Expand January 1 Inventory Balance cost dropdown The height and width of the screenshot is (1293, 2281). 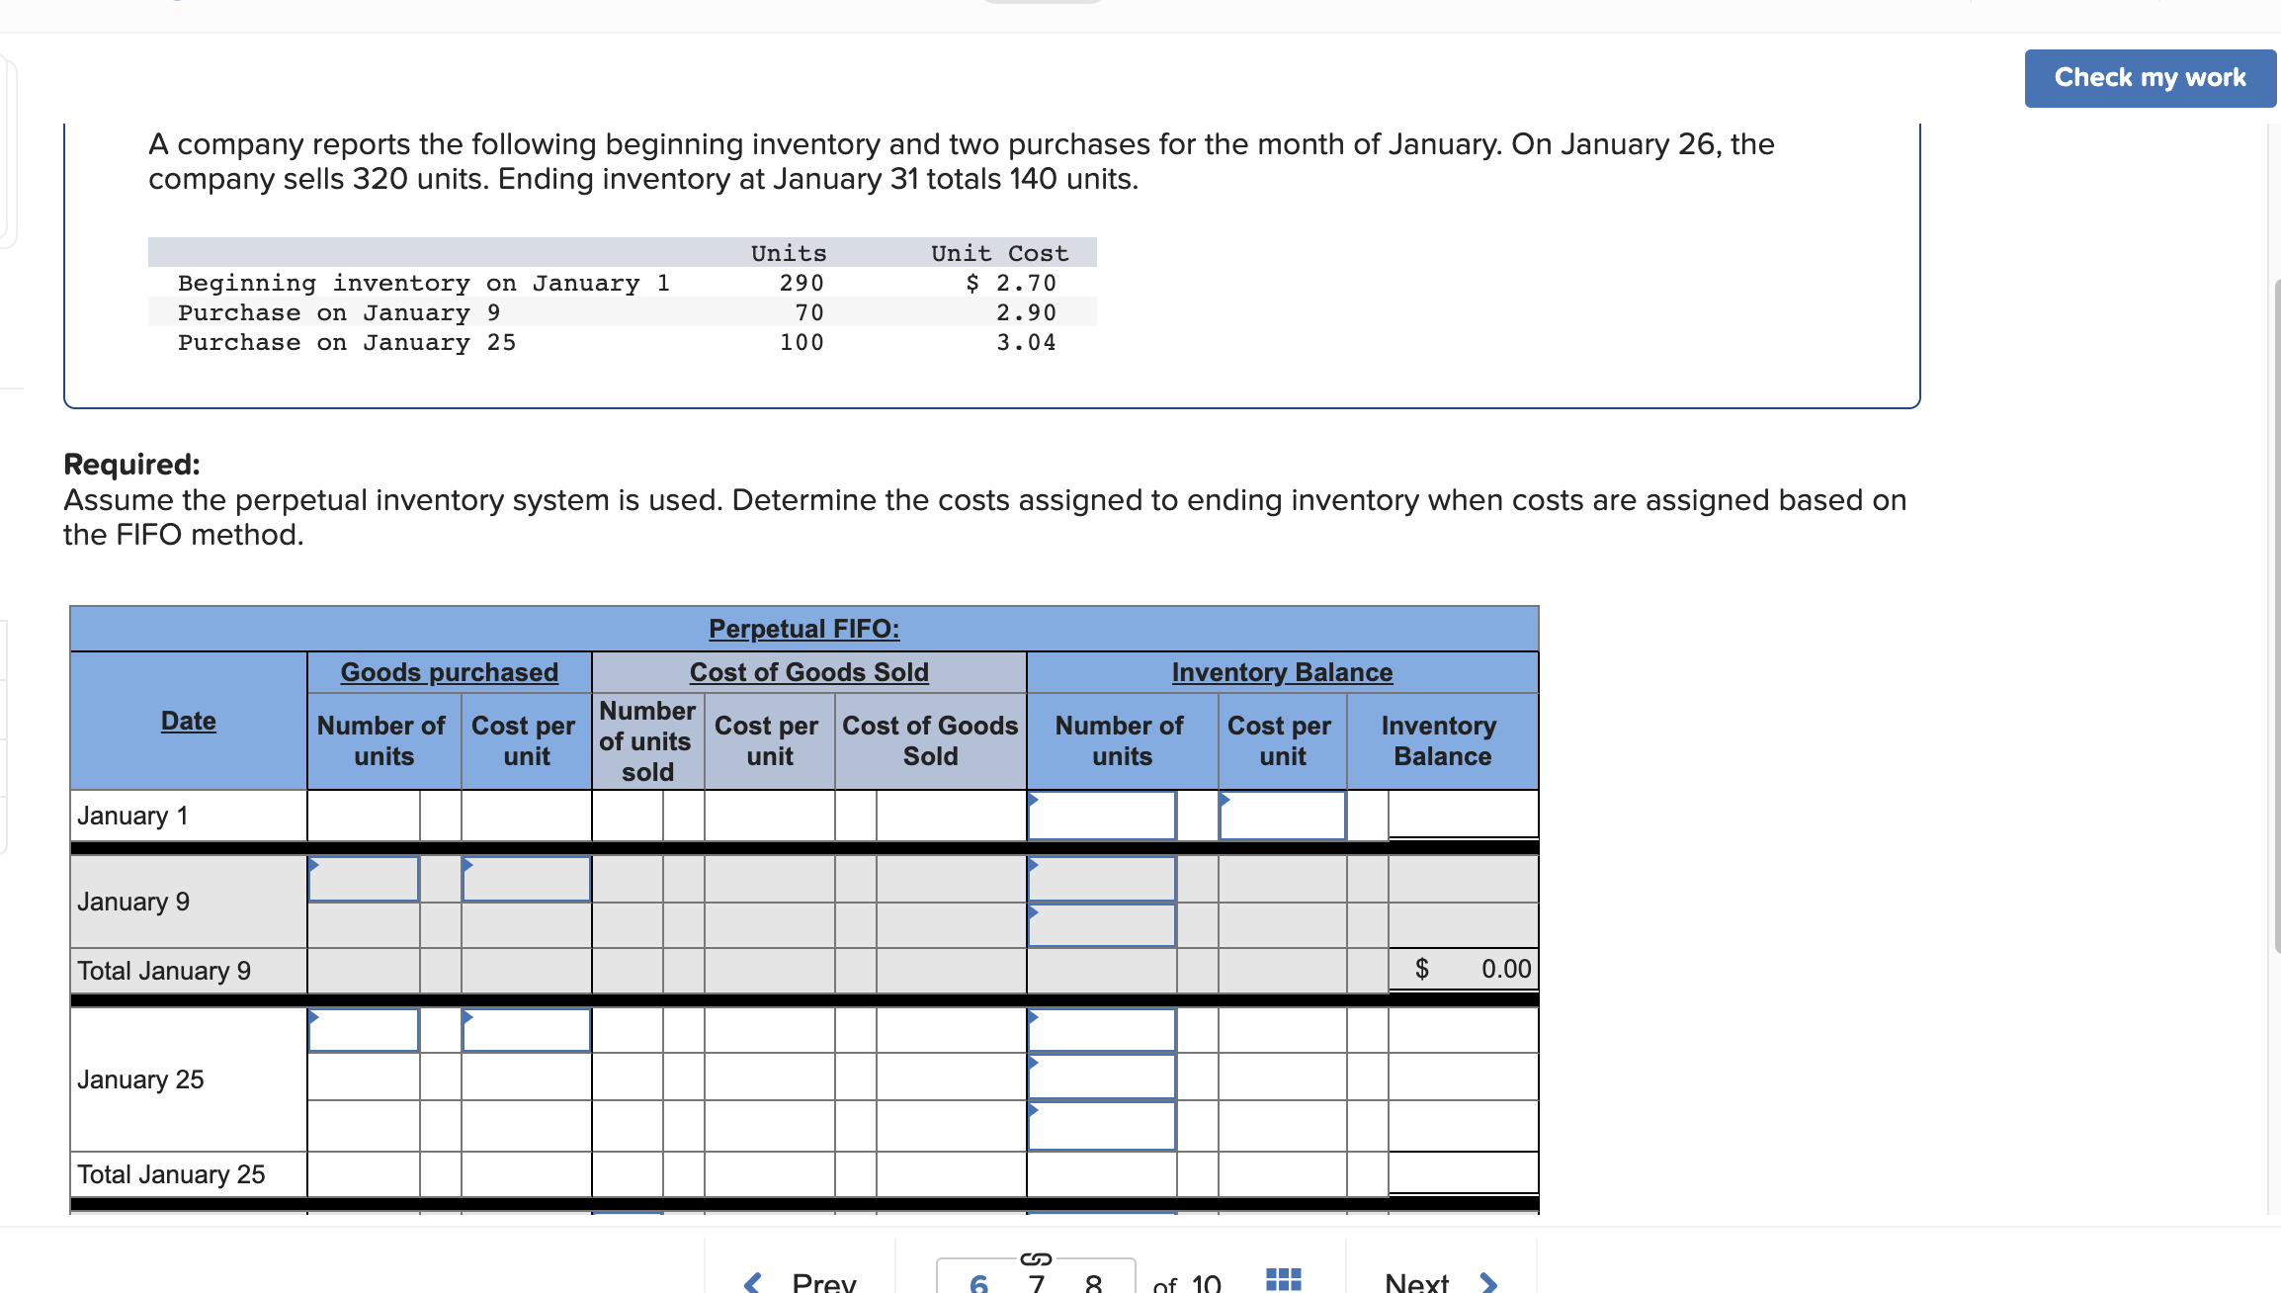point(1225,801)
